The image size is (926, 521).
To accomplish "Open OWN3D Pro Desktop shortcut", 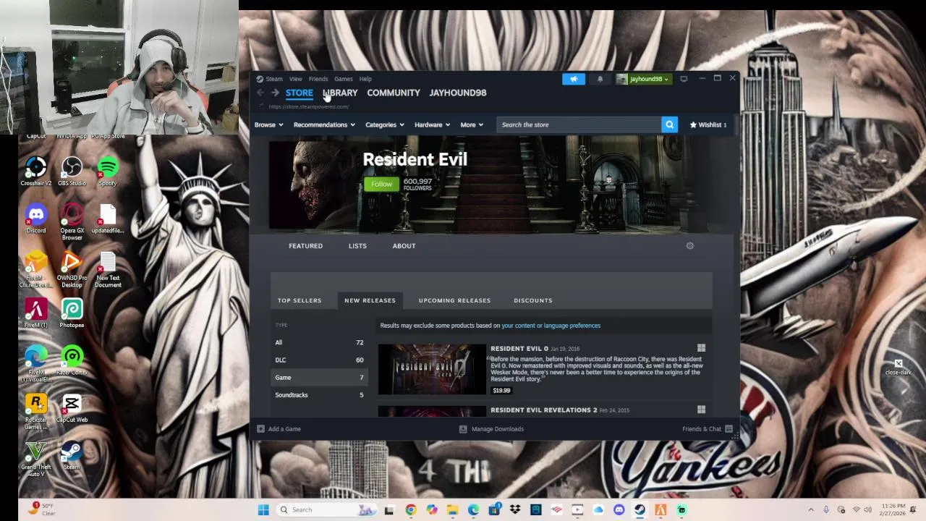I will tap(72, 268).
